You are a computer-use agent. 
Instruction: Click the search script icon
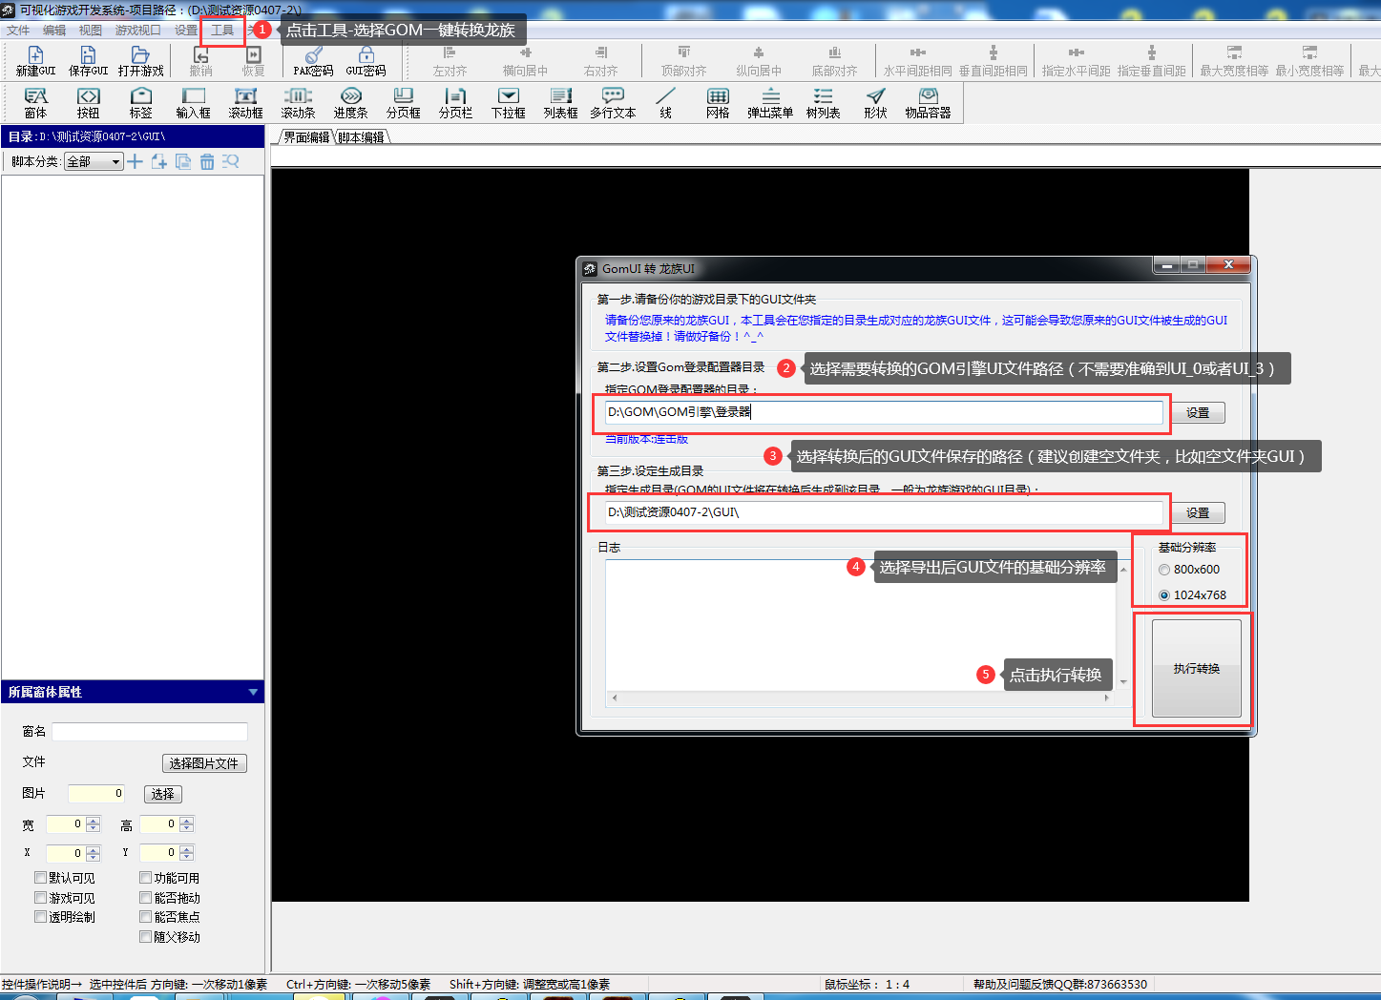(x=231, y=161)
